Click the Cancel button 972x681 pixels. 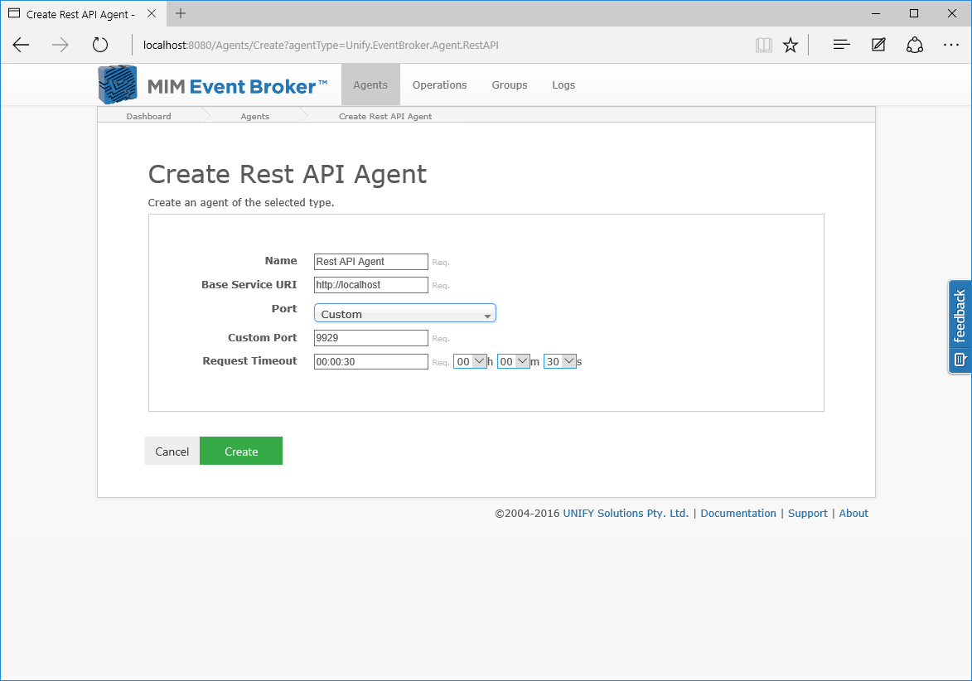172,452
